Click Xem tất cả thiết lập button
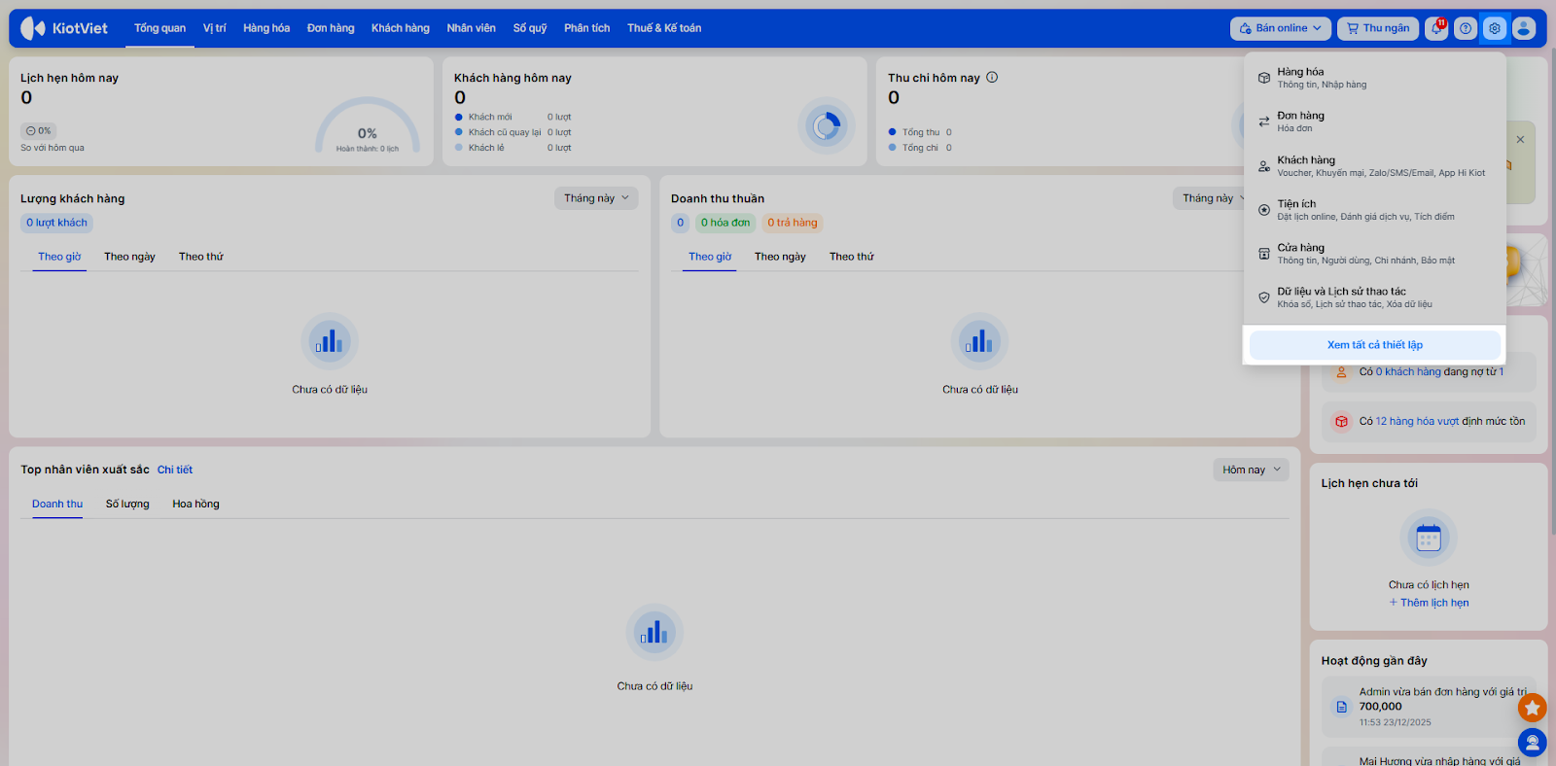This screenshot has width=1556, height=766. 1375,345
